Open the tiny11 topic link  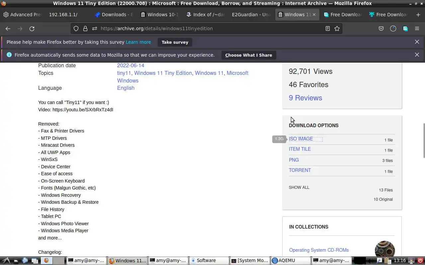(x=124, y=73)
